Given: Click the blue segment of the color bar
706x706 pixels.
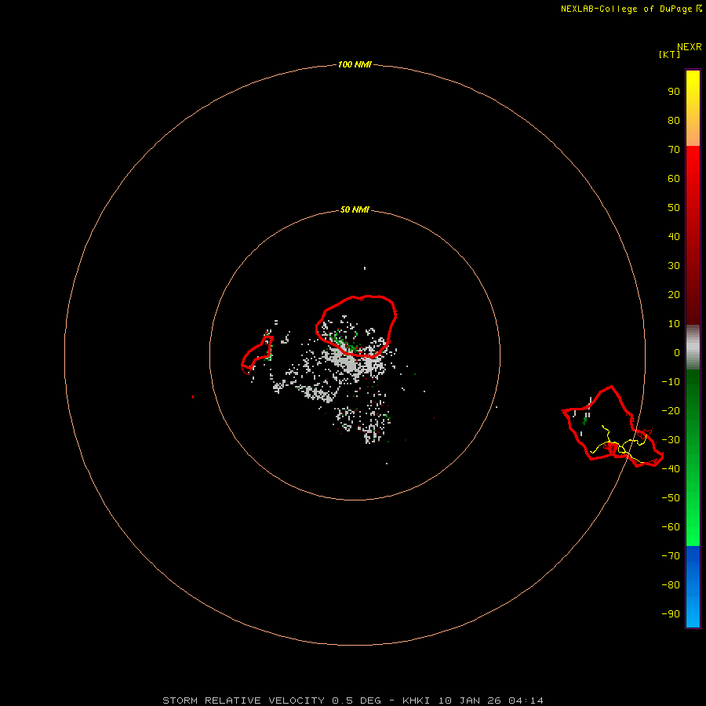Looking at the screenshot, I should [x=693, y=587].
